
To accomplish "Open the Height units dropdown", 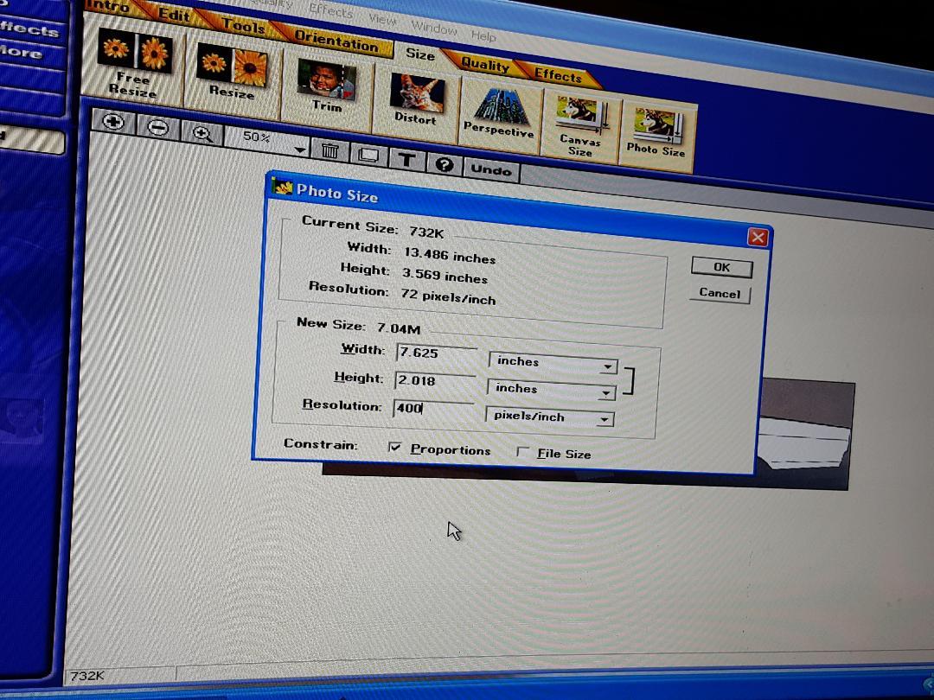I will coord(605,393).
